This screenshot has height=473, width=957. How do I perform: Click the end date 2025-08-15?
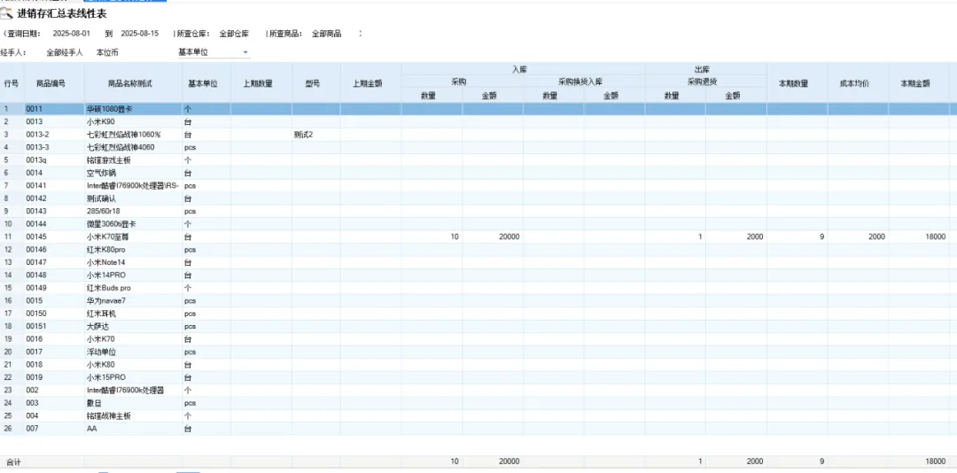tap(140, 34)
